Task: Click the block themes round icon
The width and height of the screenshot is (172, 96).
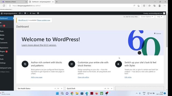Action: click(72, 64)
